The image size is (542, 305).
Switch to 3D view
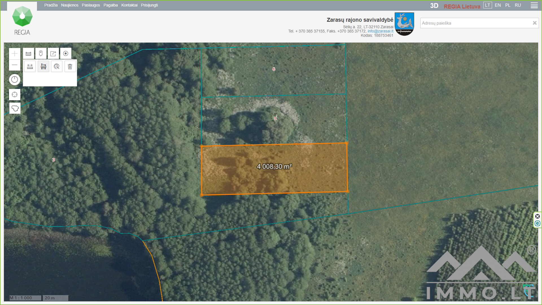[434, 6]
